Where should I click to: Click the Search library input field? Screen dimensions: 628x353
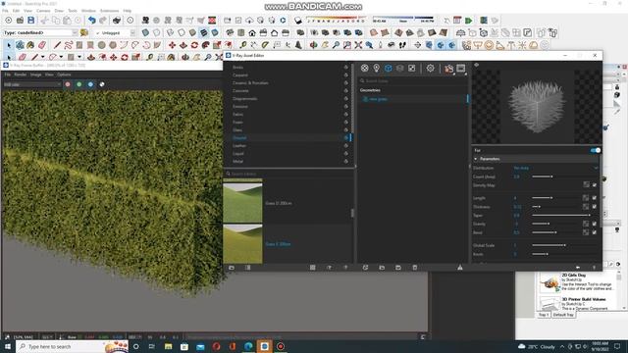coord(288,174)
